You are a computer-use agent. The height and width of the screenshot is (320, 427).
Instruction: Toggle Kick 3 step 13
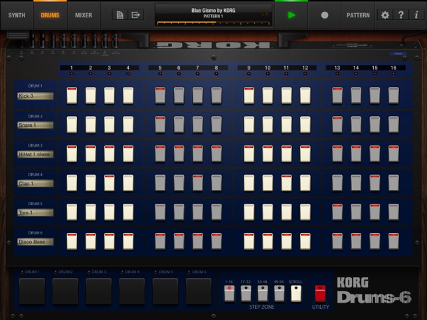(337, 96)
